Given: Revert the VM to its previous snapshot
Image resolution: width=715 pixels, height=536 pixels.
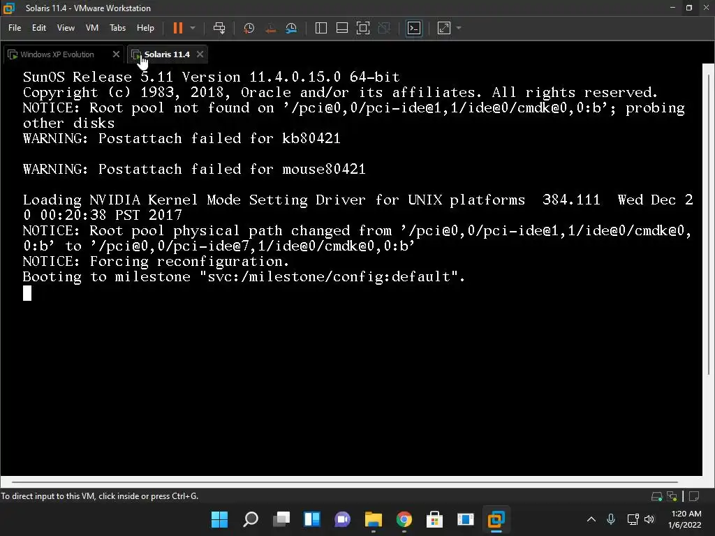Looking at the screenshot, I should point(270,28).
